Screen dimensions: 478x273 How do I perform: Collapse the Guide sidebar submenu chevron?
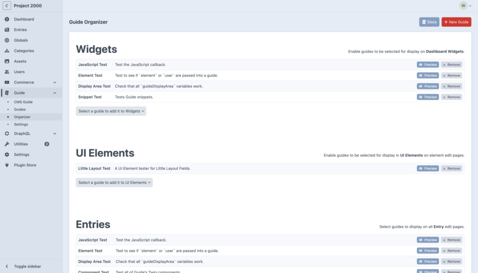point(55,93)
